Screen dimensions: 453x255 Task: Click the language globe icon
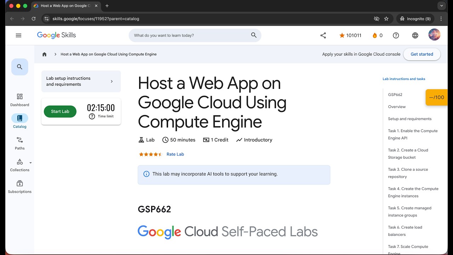[x=415, y=35]
